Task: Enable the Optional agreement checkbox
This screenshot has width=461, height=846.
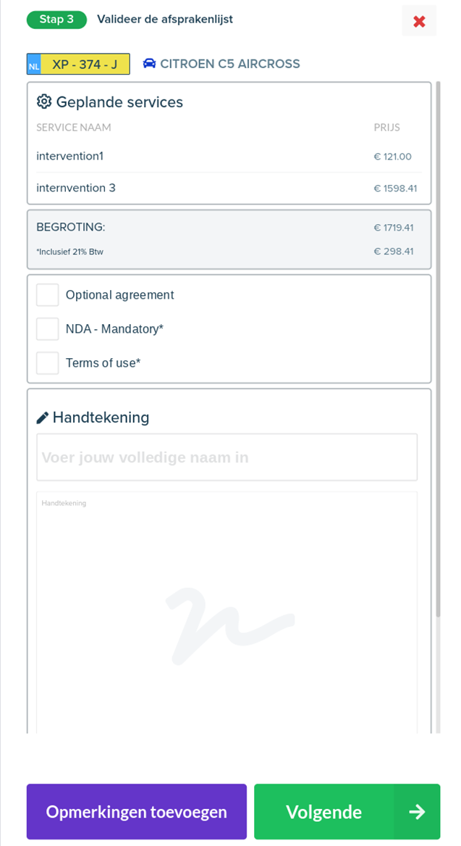Action: [x=47, y=294]
